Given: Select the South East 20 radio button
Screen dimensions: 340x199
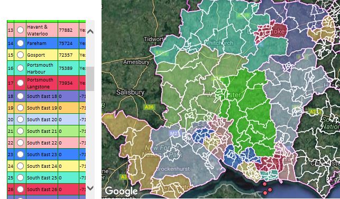Looking at the screenshot, I should coord(20,120).
